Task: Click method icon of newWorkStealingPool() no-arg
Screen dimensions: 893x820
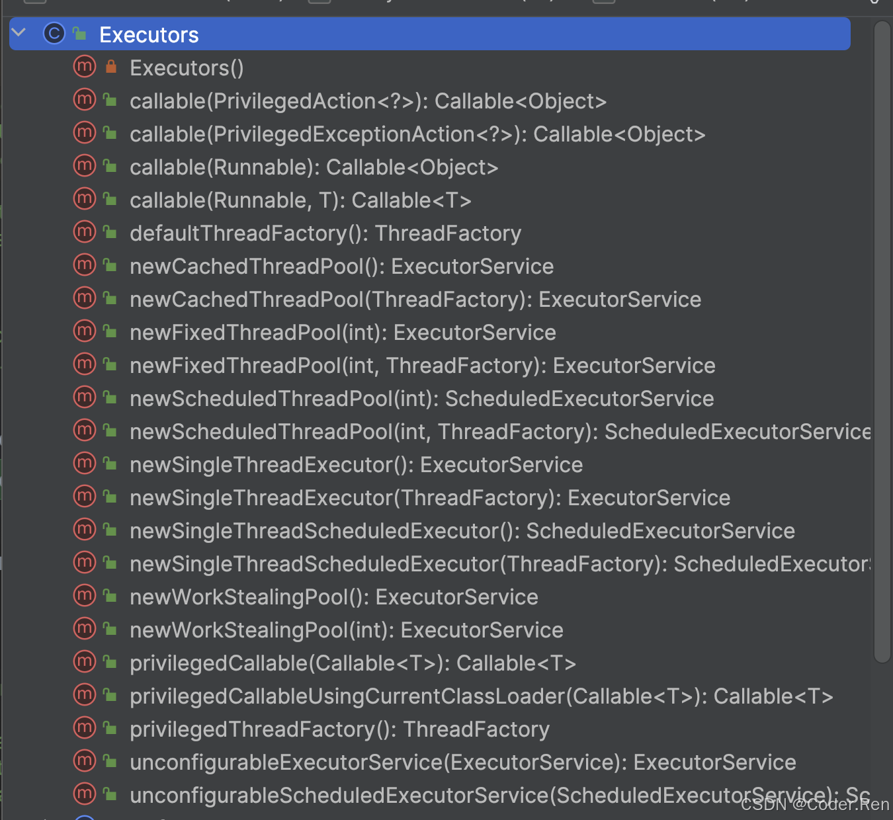Action: pyautogui.click(x=85, y=596)
